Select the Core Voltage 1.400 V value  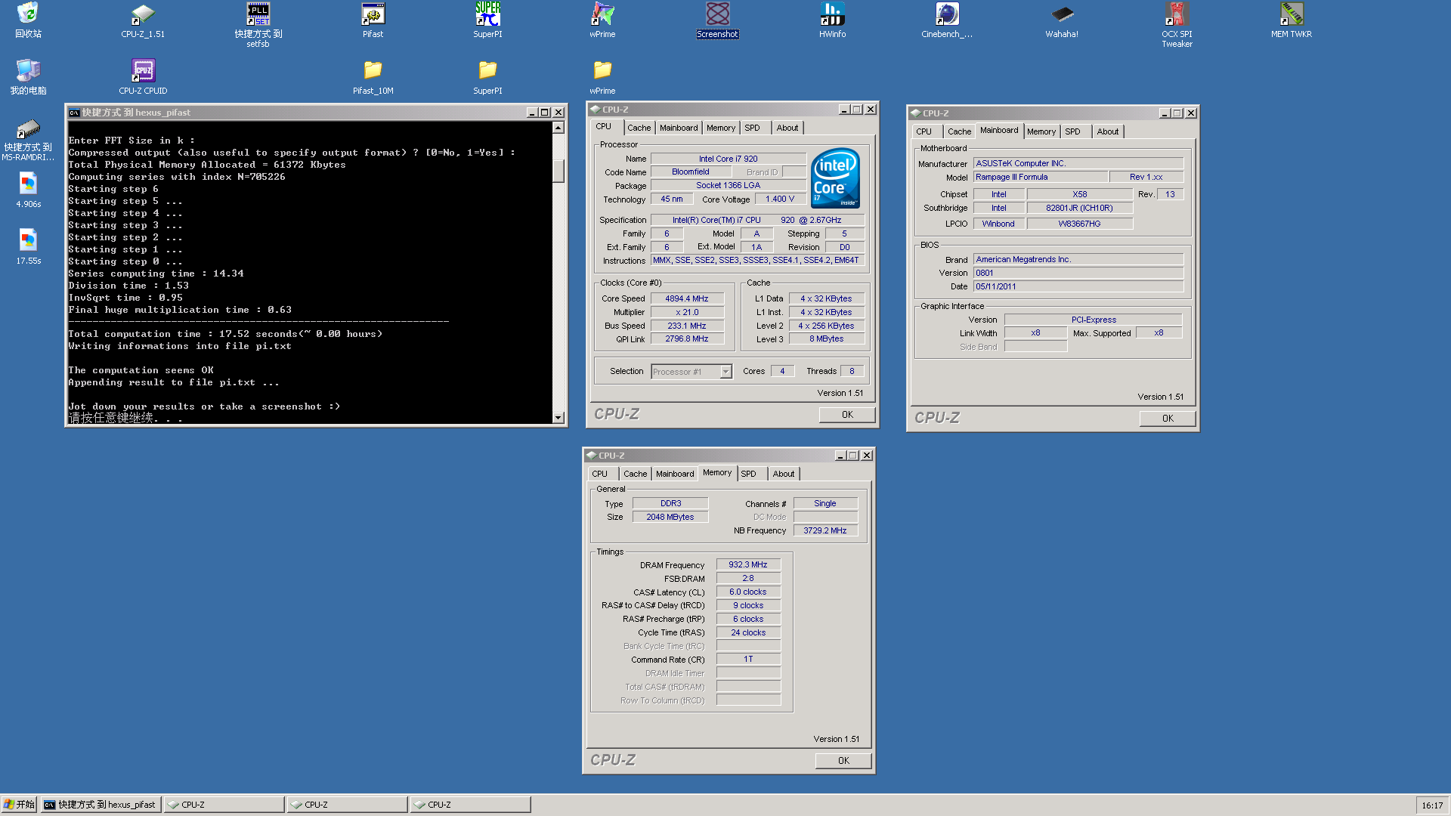(x=780, y=199)
